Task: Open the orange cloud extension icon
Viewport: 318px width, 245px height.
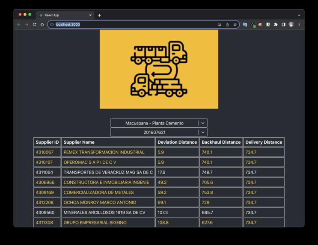Action: 260,24
